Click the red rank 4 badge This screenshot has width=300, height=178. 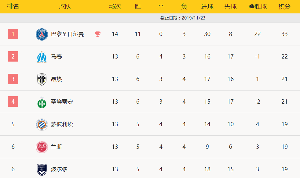13,101
